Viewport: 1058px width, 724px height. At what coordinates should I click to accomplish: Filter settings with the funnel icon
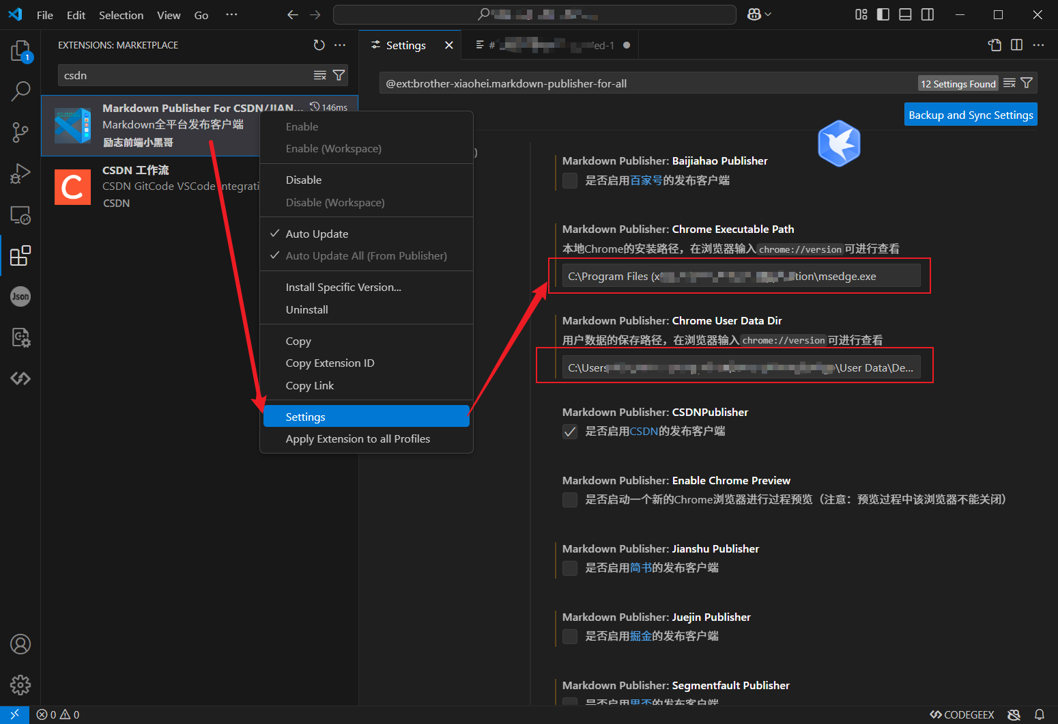1027,83
